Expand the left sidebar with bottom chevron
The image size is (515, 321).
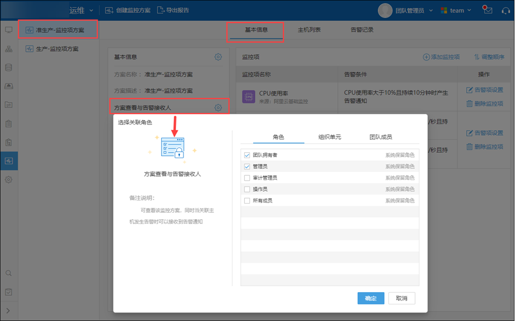(x=9, y=311)
